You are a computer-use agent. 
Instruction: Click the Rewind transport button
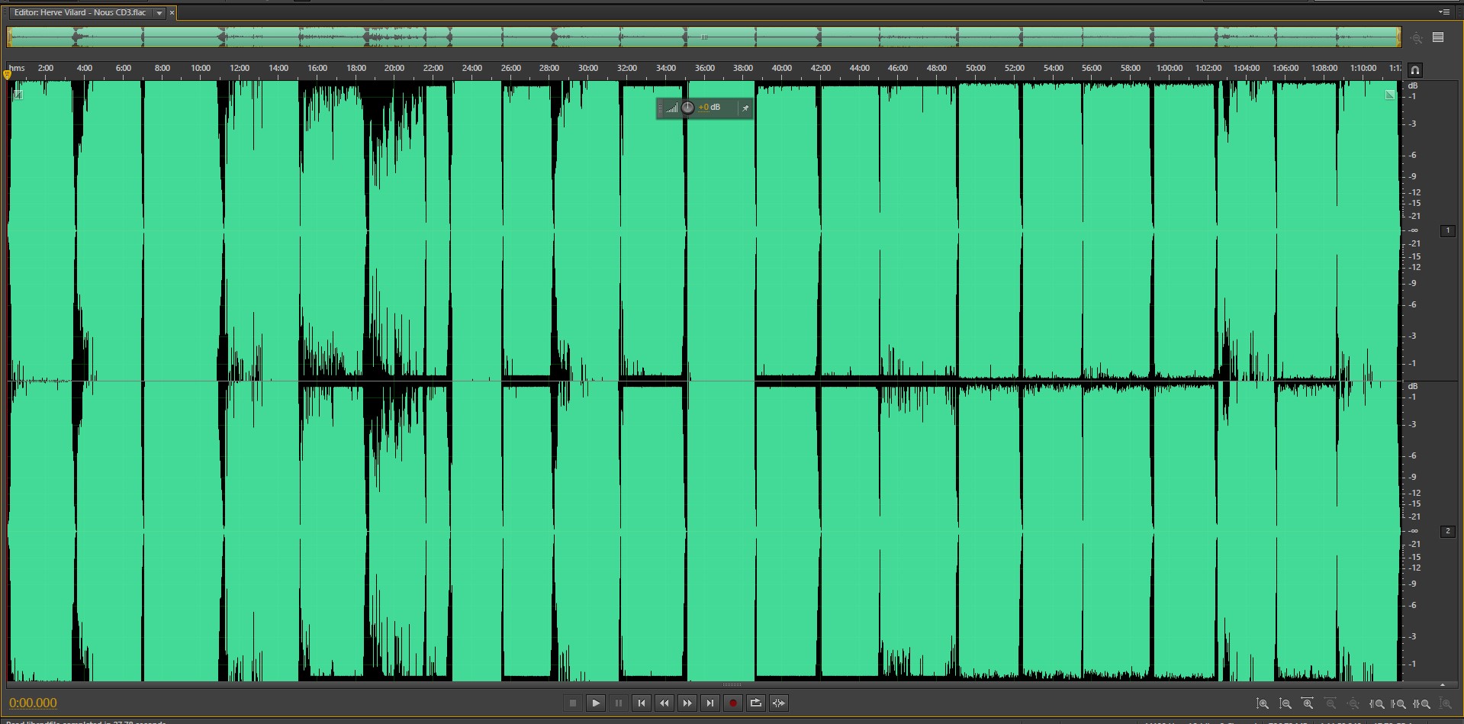(664, 703)
